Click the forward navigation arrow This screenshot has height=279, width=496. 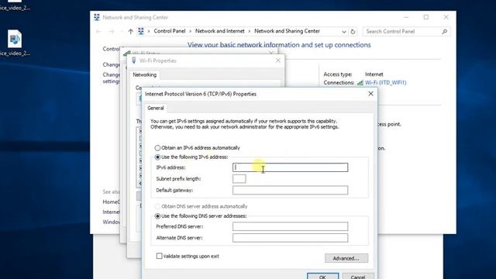click(112, 31)
